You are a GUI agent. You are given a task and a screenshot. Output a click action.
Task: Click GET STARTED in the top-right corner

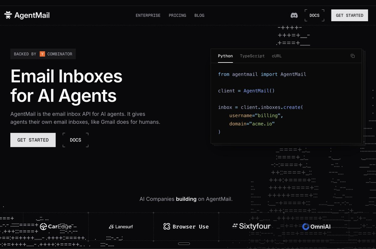[349, 15]
